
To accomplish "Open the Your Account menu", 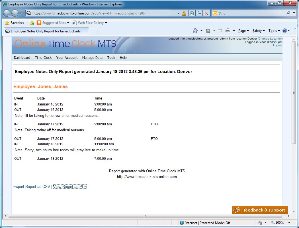I will click(x=67, y=57).
